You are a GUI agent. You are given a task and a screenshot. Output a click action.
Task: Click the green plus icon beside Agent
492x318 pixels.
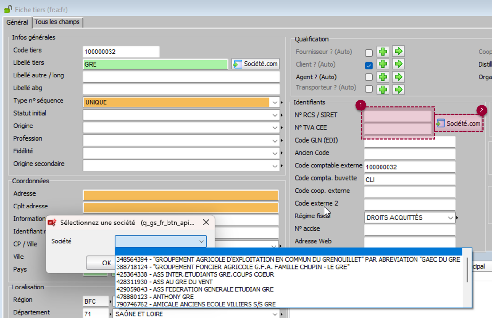383,77
